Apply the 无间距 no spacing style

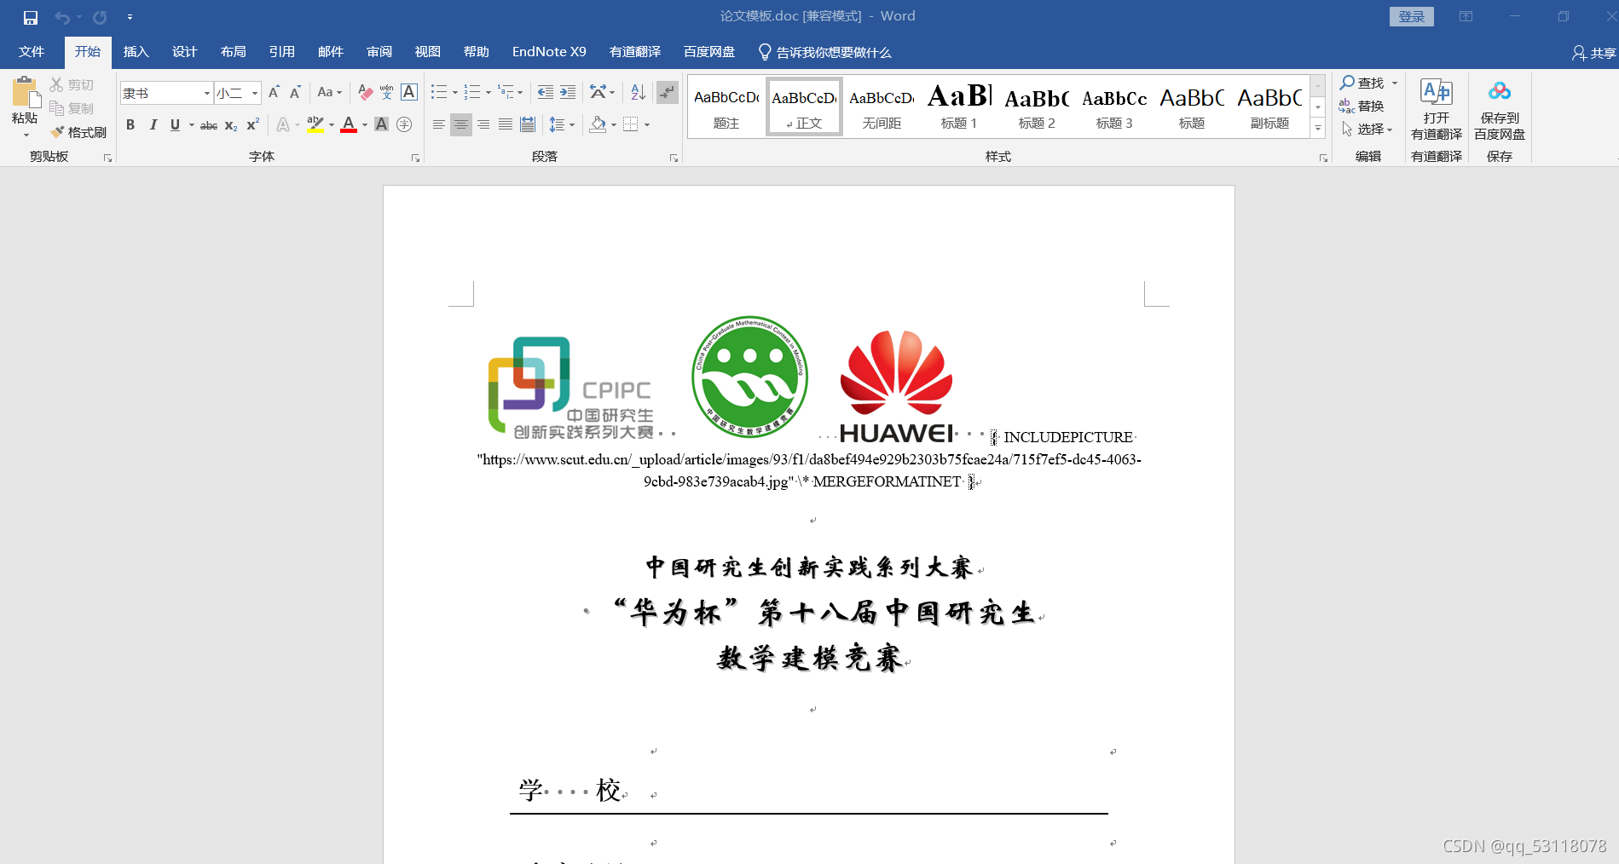[x=882, y=107]
